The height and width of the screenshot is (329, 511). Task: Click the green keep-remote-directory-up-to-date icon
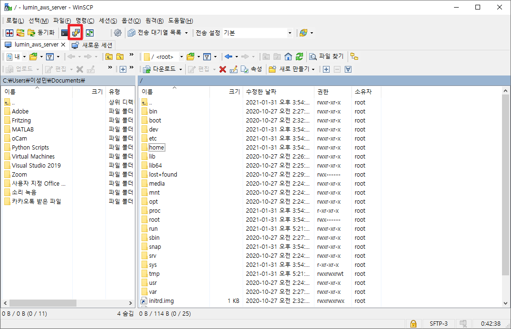click(x=90, y=33)
